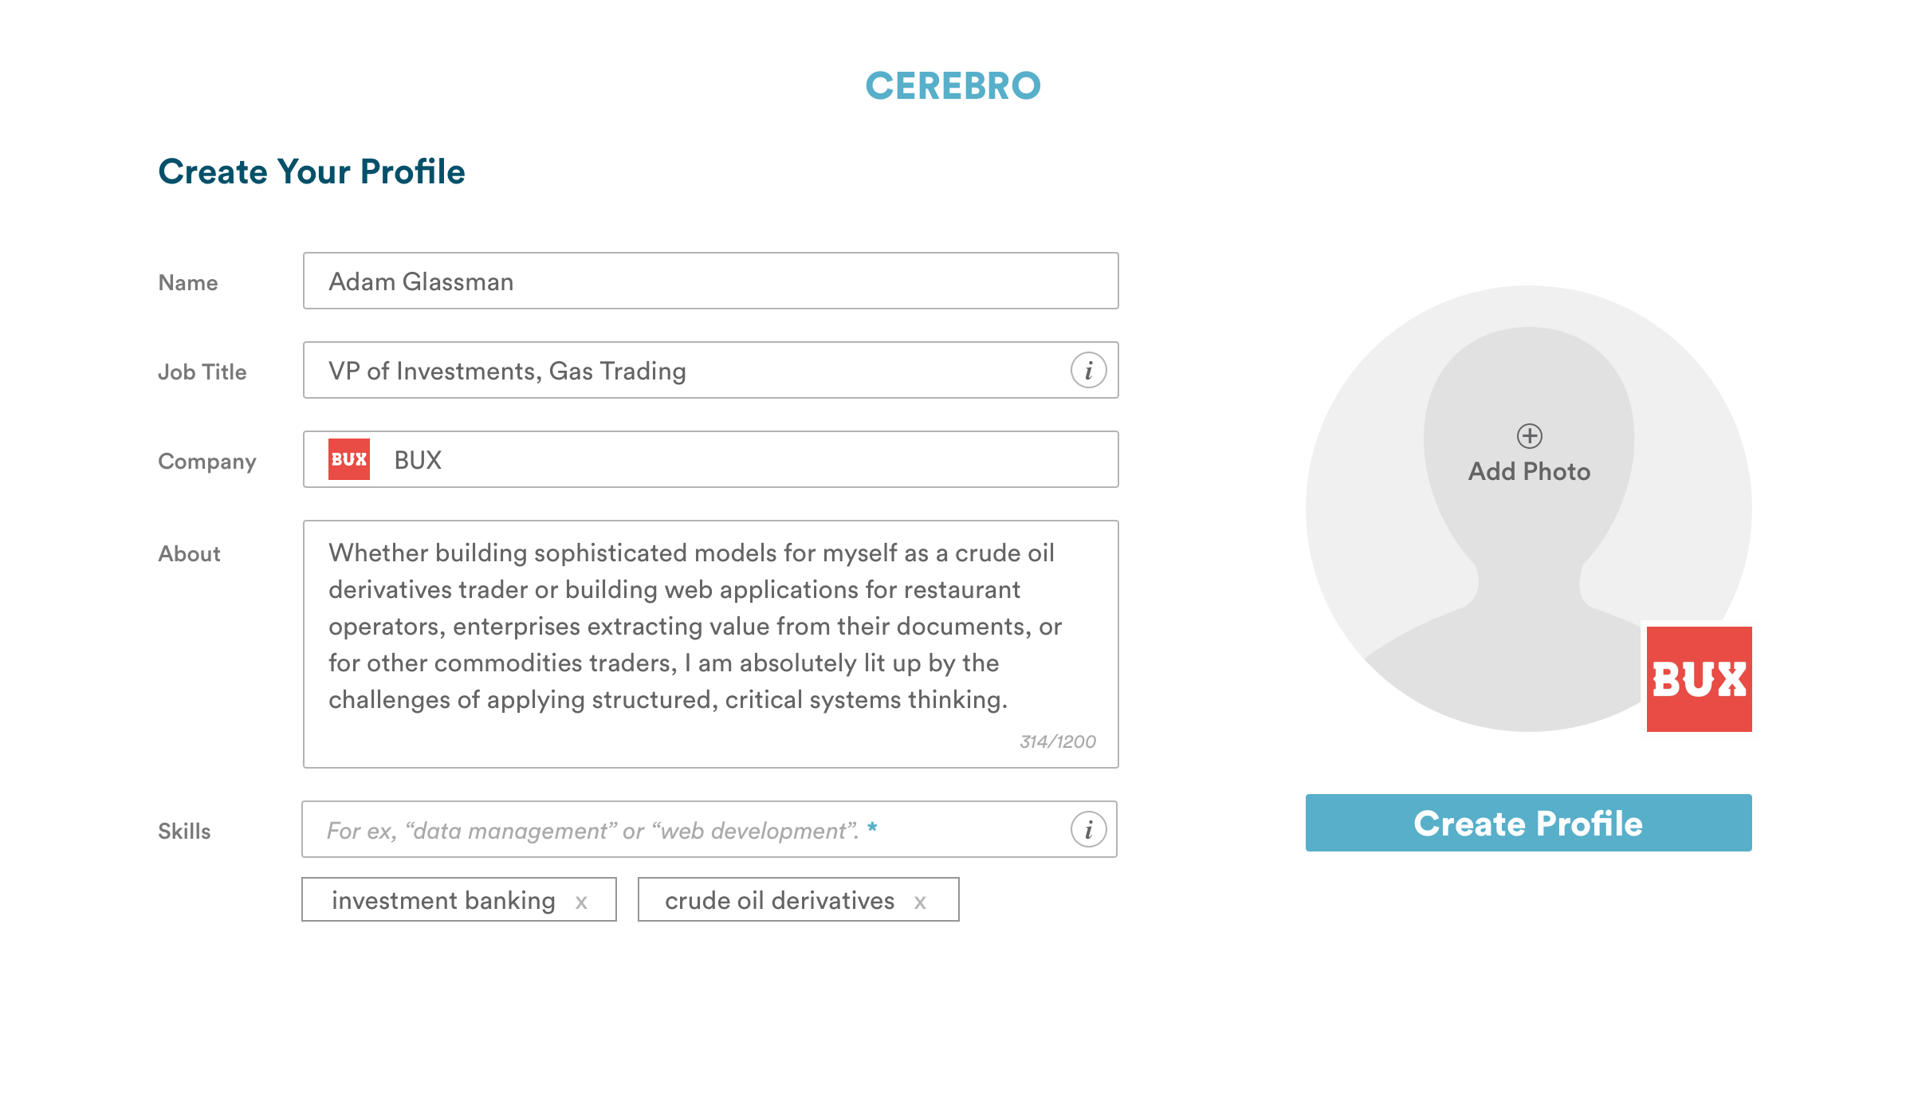Select the investment banking skill tag
The image size is (1910, 1113).
coord(443,900)
